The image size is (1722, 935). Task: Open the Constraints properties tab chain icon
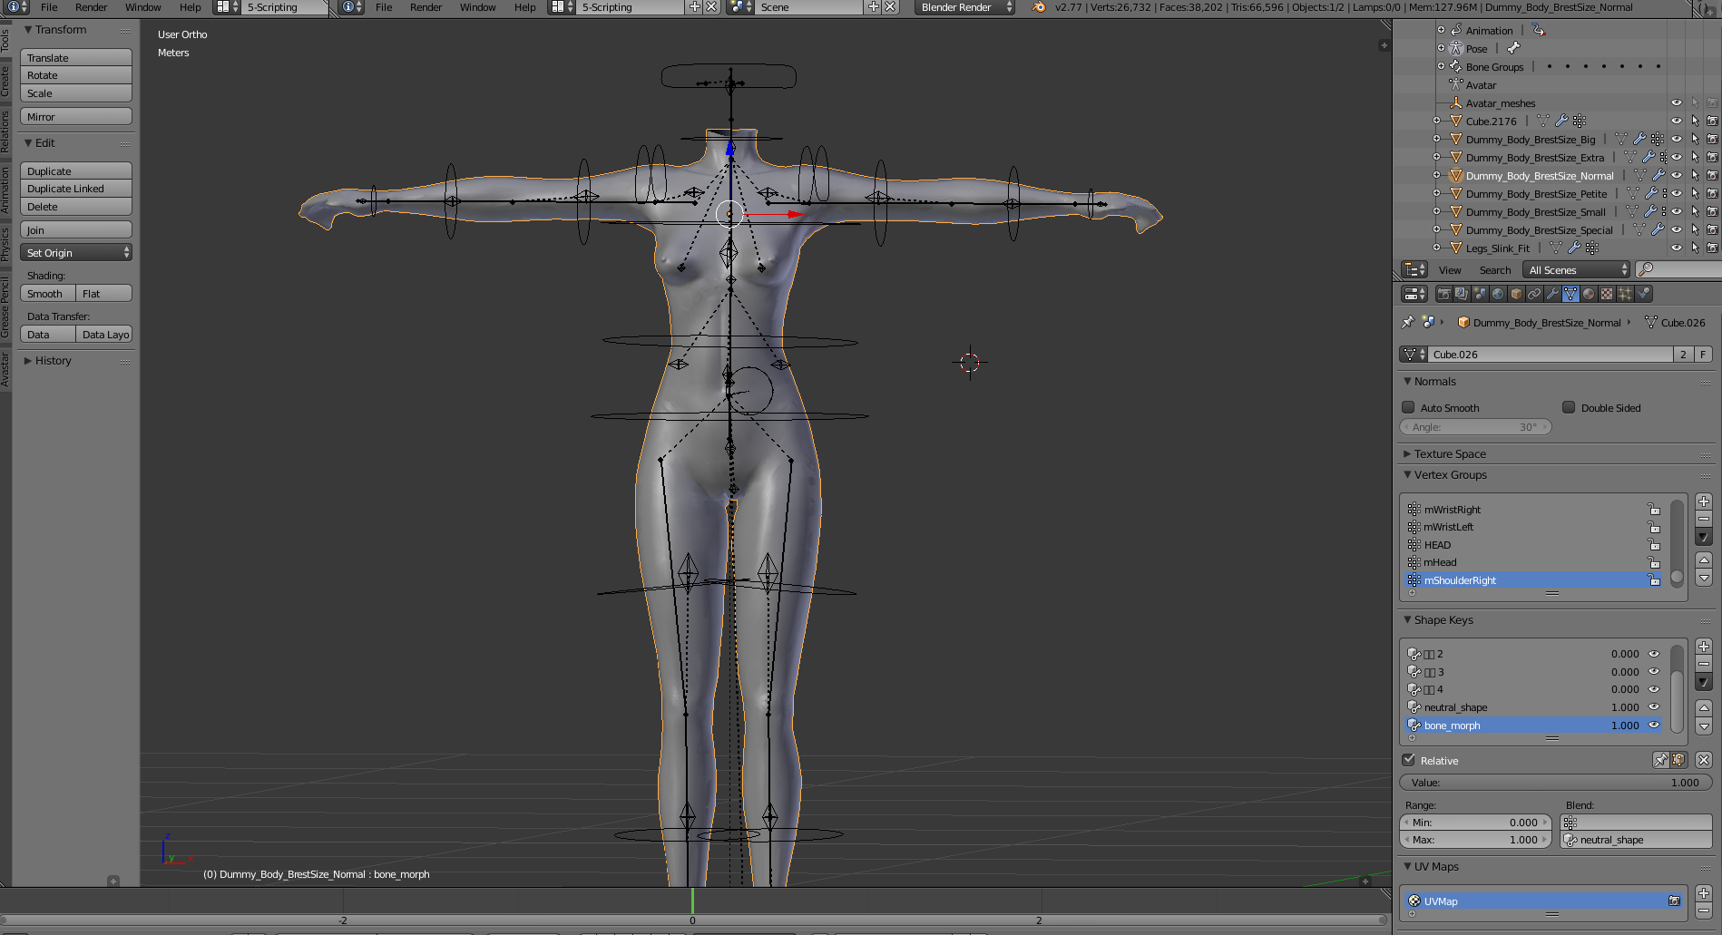pos(1534,294)
